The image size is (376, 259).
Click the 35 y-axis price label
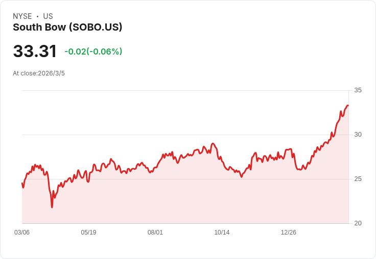point(358,90)
